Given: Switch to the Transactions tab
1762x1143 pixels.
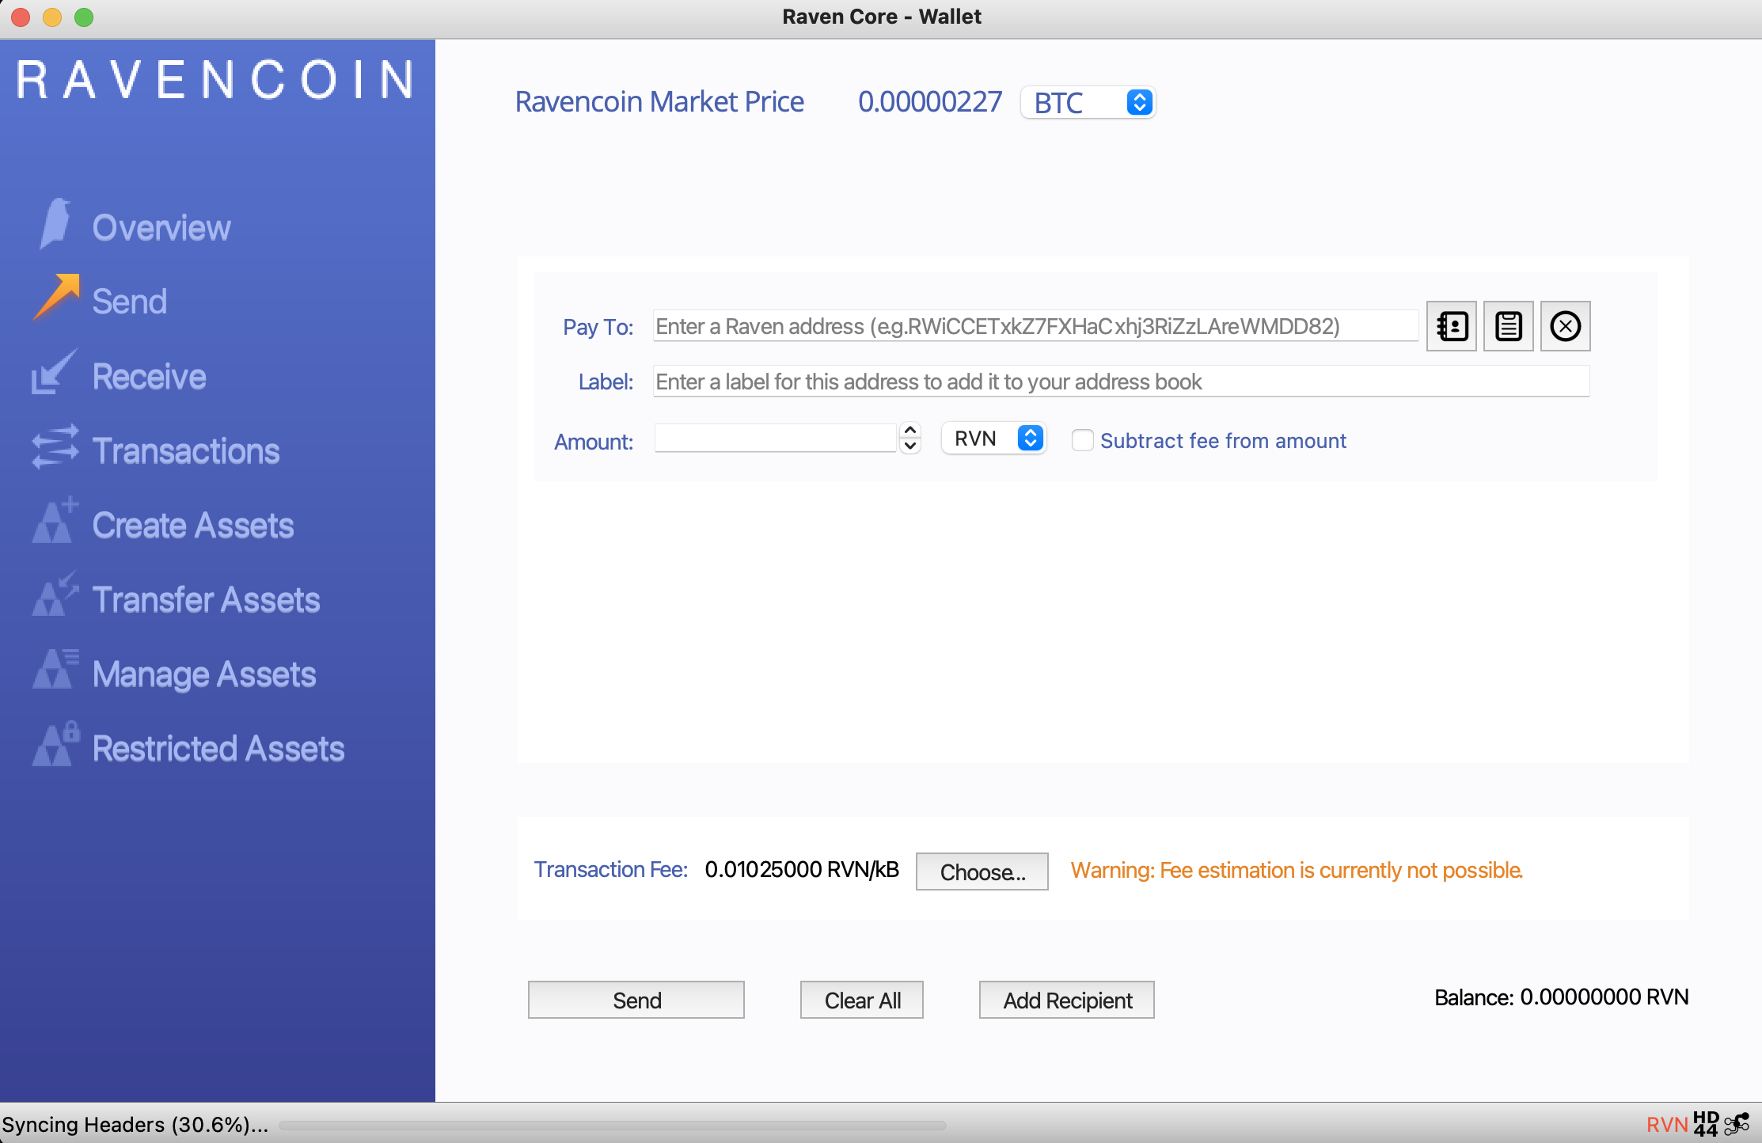Looking at the screenshot, I should point(185,451).
